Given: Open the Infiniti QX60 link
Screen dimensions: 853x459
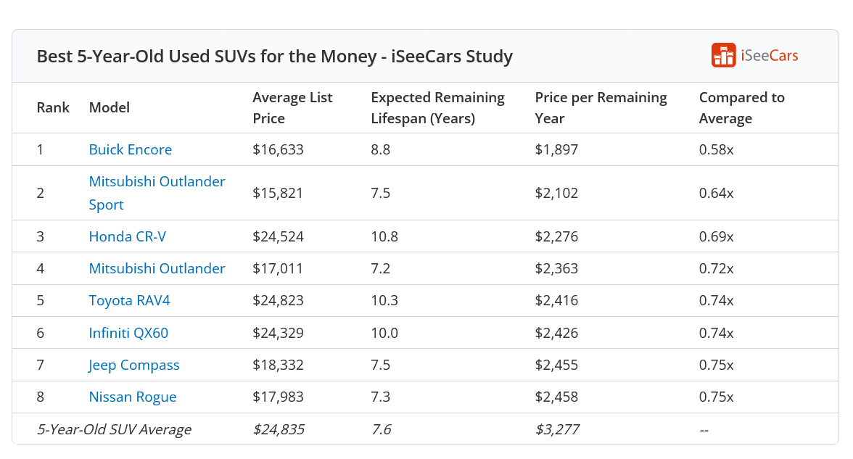Looking at the screenshot, I should pyautogui.click(x=128, y=333).
